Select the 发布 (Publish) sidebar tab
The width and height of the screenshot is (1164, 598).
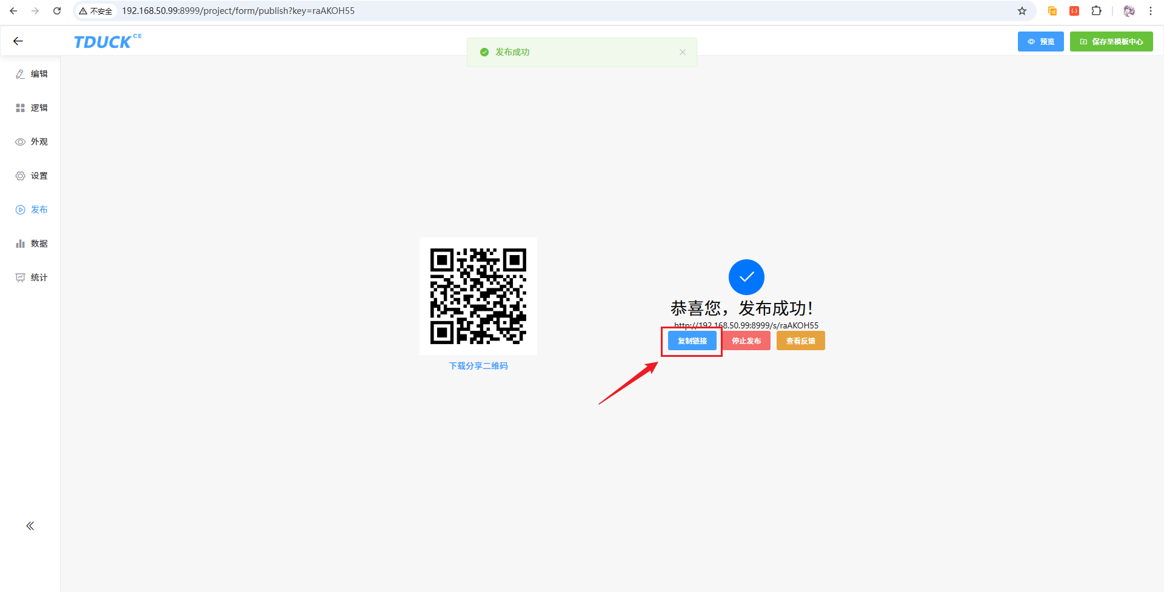point(32,210)
